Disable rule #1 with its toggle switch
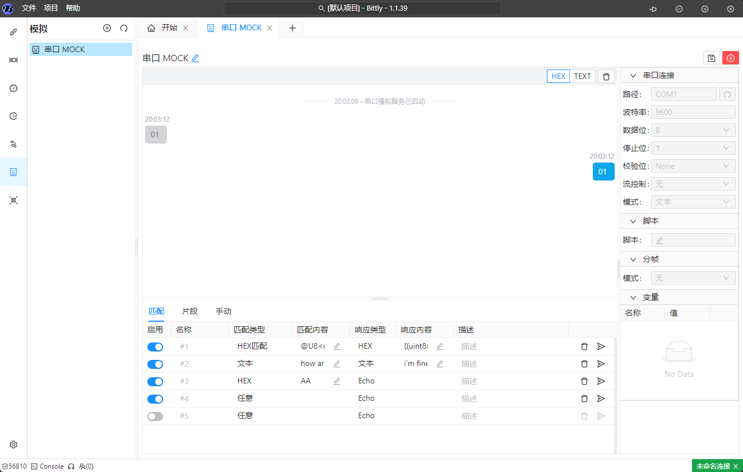Screen dimensions: 743x472 pos(155,347)
